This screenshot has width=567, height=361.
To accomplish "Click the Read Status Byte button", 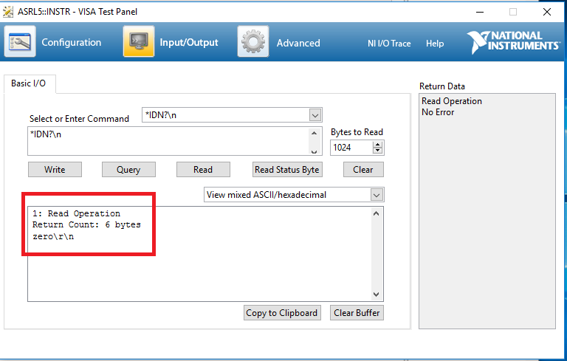I will pyautogui.click(x=287, y=170).
